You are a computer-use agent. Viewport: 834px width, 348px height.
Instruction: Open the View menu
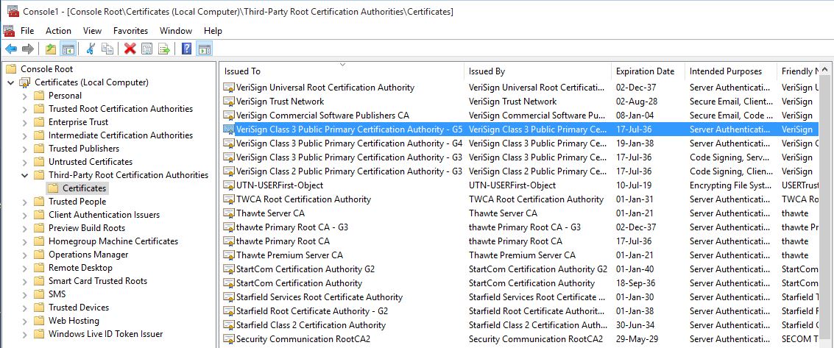(92, 31)
